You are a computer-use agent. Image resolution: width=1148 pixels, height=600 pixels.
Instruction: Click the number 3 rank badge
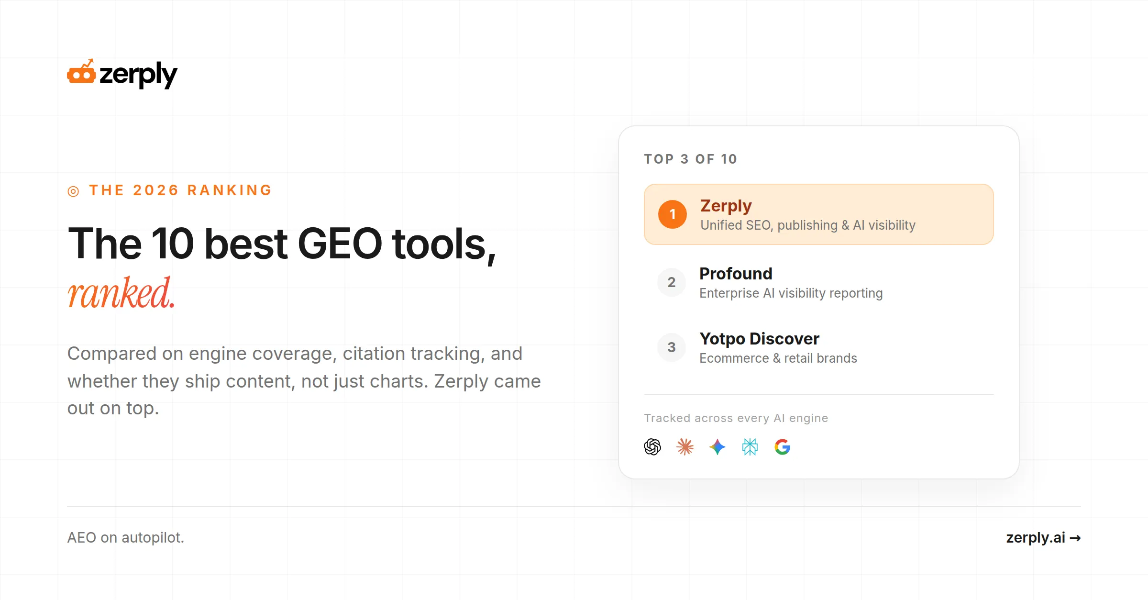[672, 347]
